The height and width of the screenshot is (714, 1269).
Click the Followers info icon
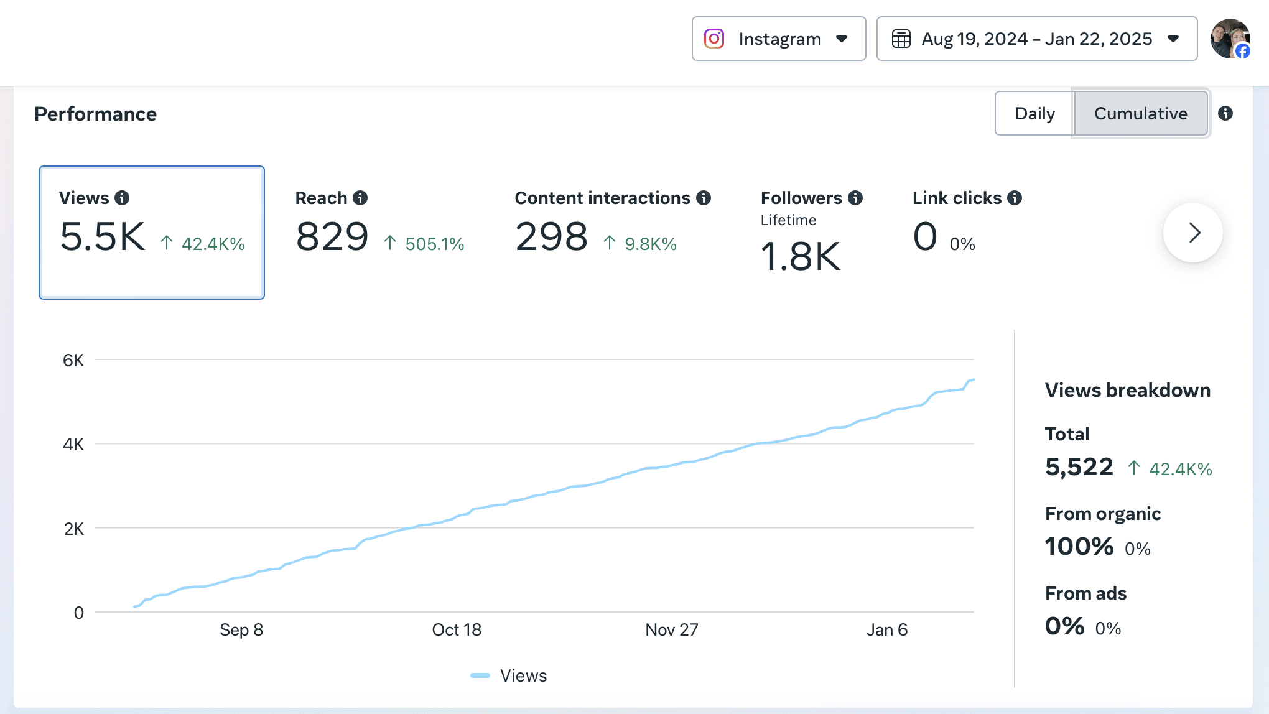855,198
